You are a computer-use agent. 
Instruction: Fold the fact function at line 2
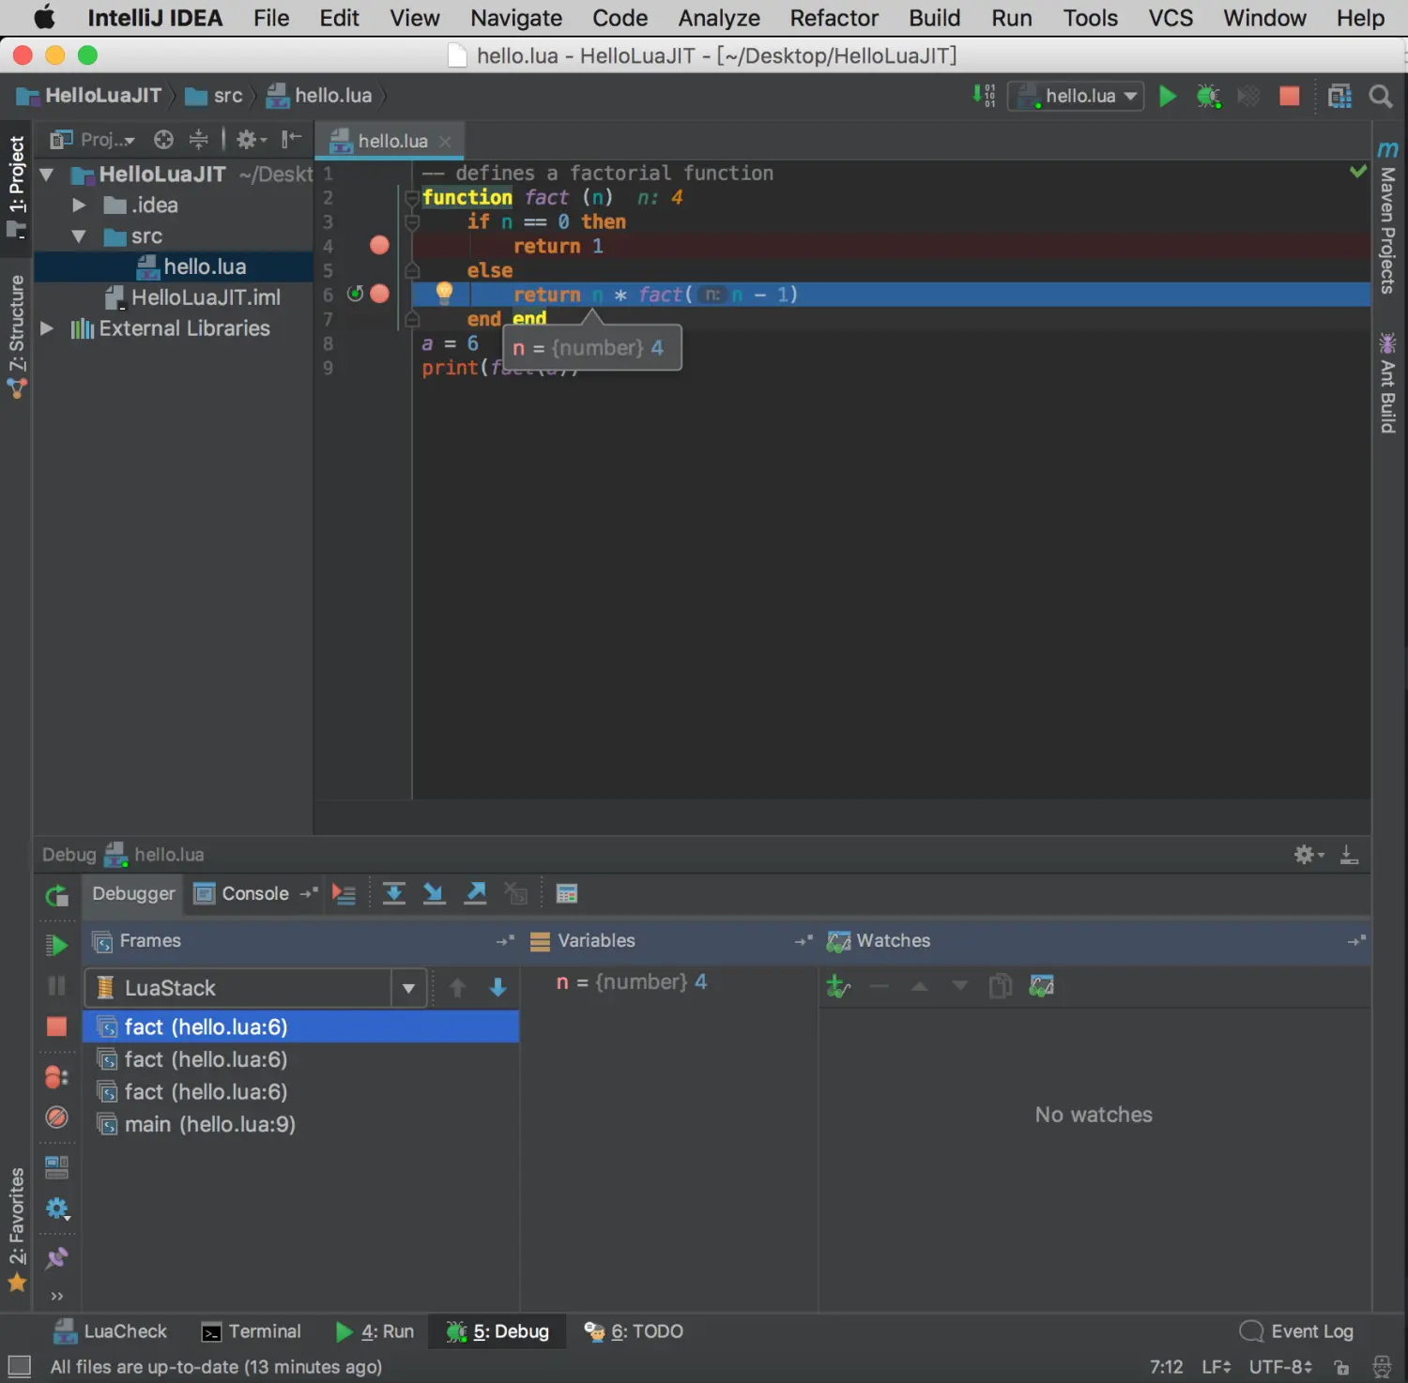click(411, 198)
